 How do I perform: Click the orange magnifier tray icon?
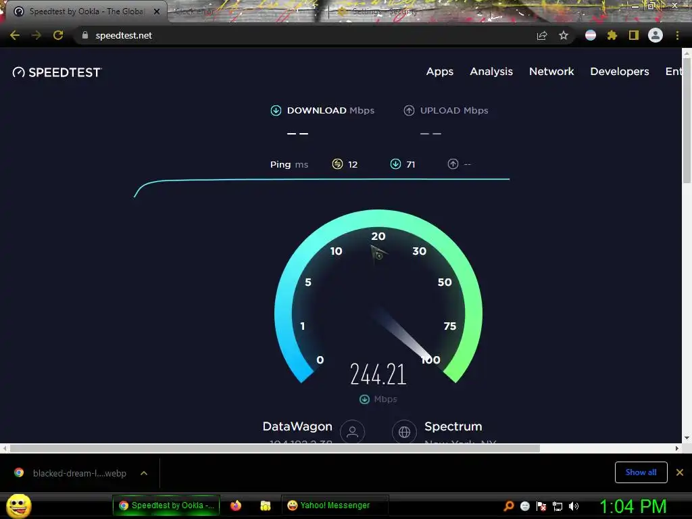(509, 506)
